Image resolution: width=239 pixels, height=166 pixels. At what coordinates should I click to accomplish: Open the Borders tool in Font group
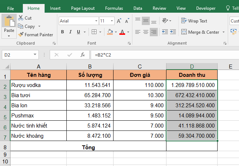point(94,32)
